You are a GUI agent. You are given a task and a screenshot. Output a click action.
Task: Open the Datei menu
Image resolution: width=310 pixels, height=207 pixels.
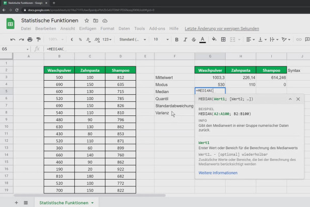pos(26,28)
